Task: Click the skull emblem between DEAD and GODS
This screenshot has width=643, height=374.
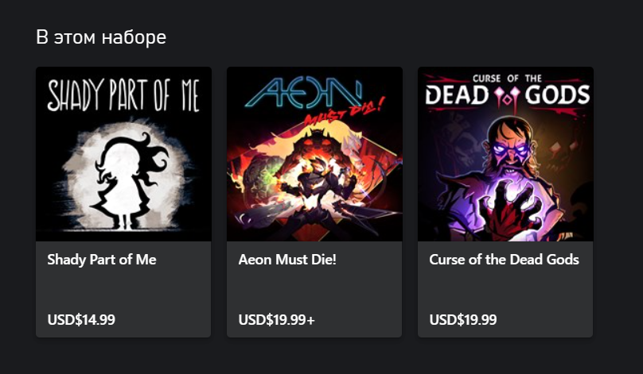Action: click(506, 98)
